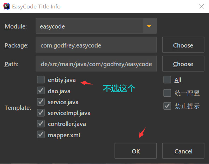This screenshot has width=209, height=164.
Task: Close the EasyCode Title Info dialog
Action: point(201,6)
